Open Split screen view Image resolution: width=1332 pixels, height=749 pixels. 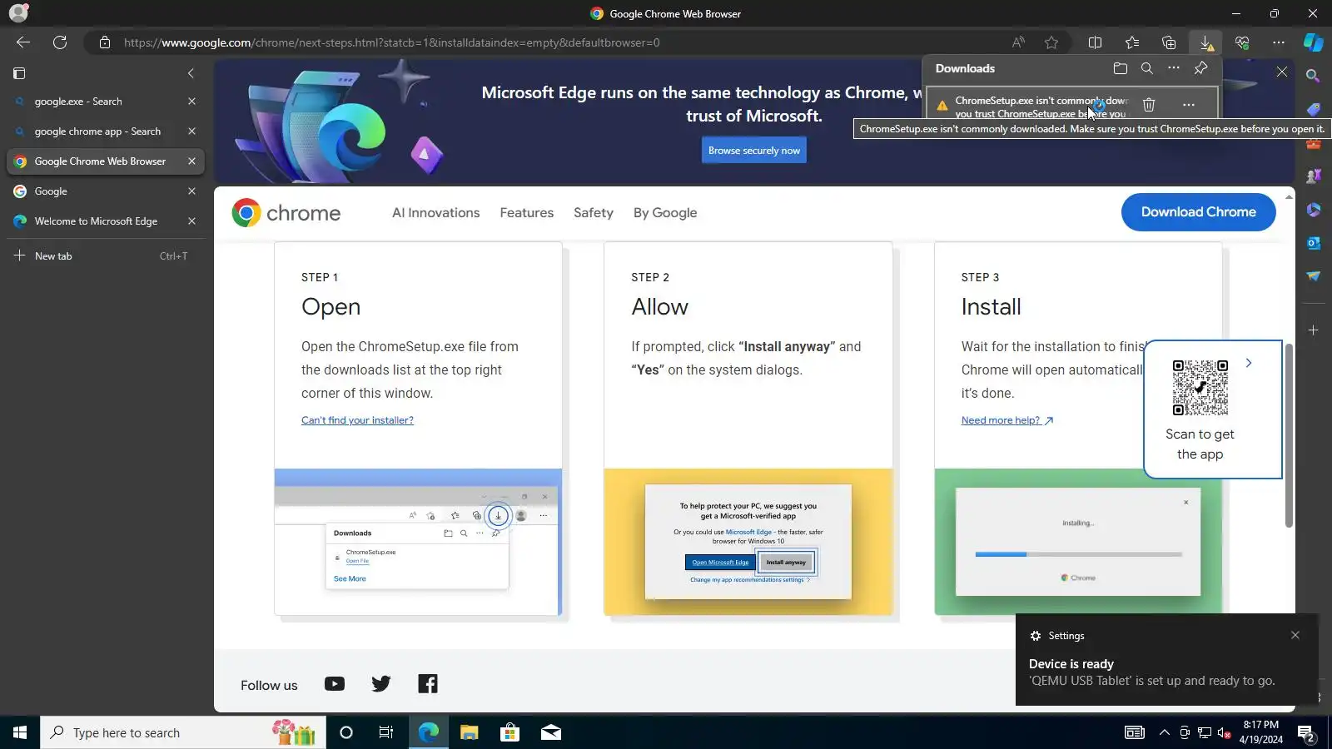click(1096, 42)
